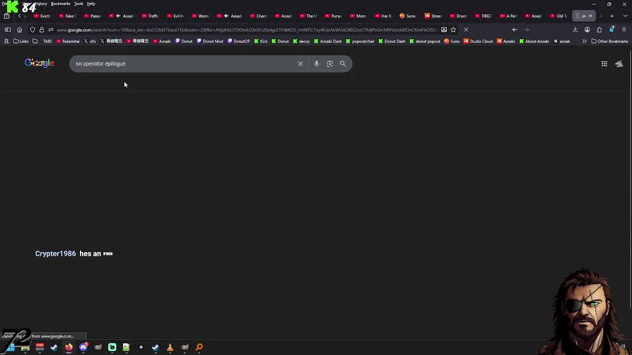632x355 pixels.
Task: Open Discord from the taskbar
Action: pos(83,347)
